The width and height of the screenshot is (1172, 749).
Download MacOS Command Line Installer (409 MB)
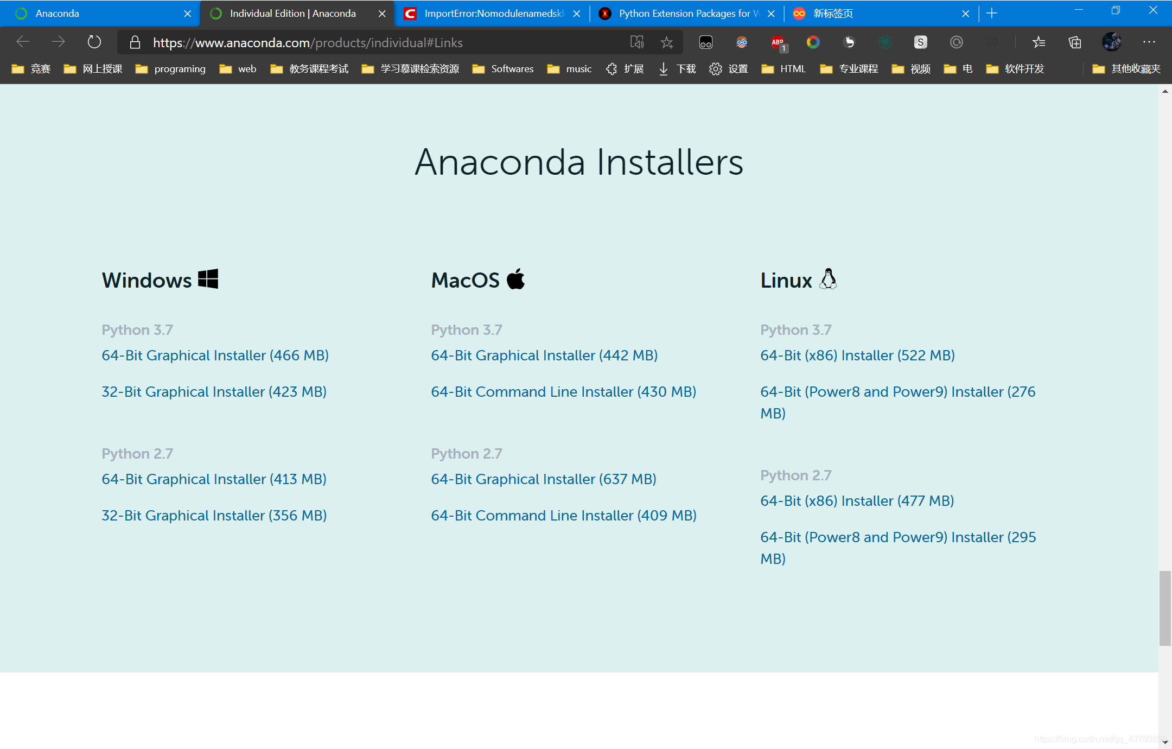564,516
